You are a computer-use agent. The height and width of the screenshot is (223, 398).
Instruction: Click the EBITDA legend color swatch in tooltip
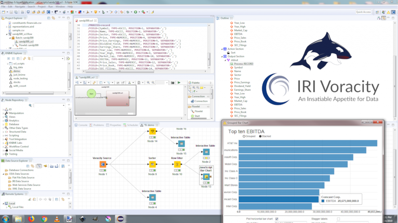323,201
